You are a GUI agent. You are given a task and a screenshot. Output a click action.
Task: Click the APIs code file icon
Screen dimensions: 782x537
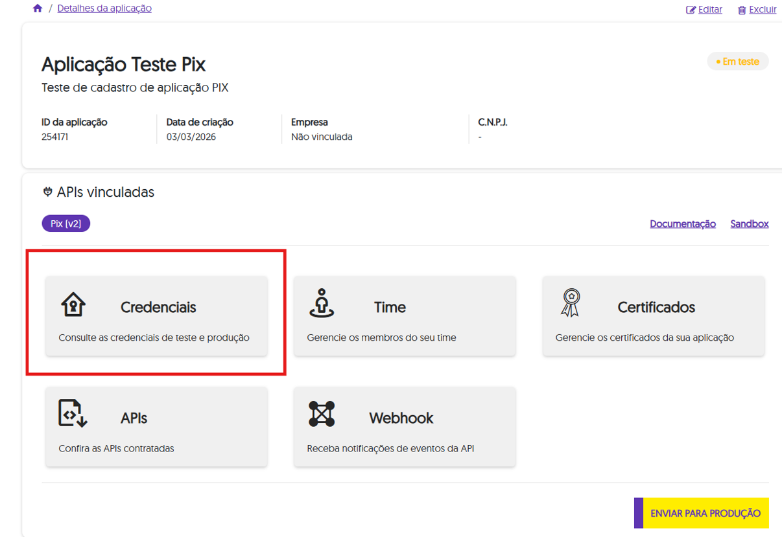(x=73, y=414)
